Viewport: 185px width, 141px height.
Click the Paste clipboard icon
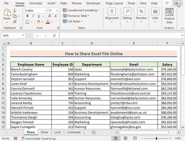[7, 13]
